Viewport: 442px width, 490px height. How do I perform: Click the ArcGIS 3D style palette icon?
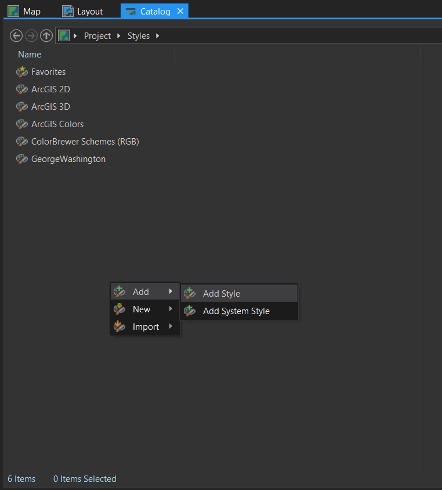coord(22,107)
